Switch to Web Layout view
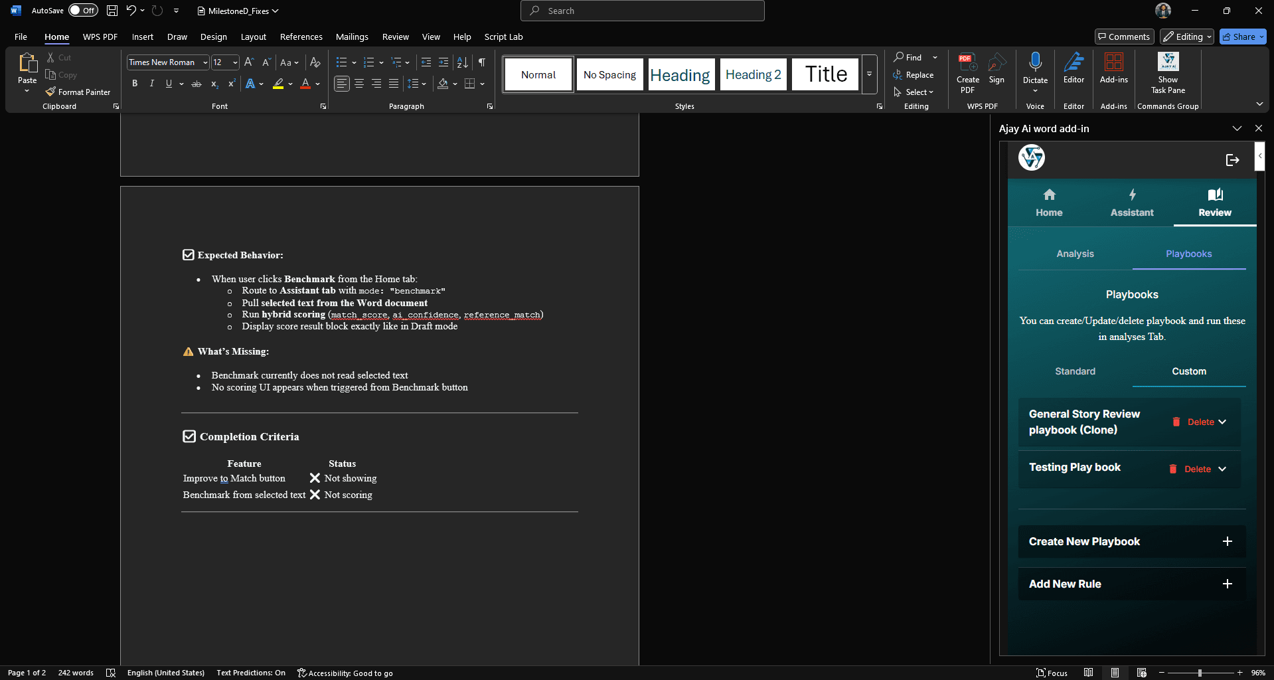The height and width of the screenshot is (680, 1274). [1141, 673]
